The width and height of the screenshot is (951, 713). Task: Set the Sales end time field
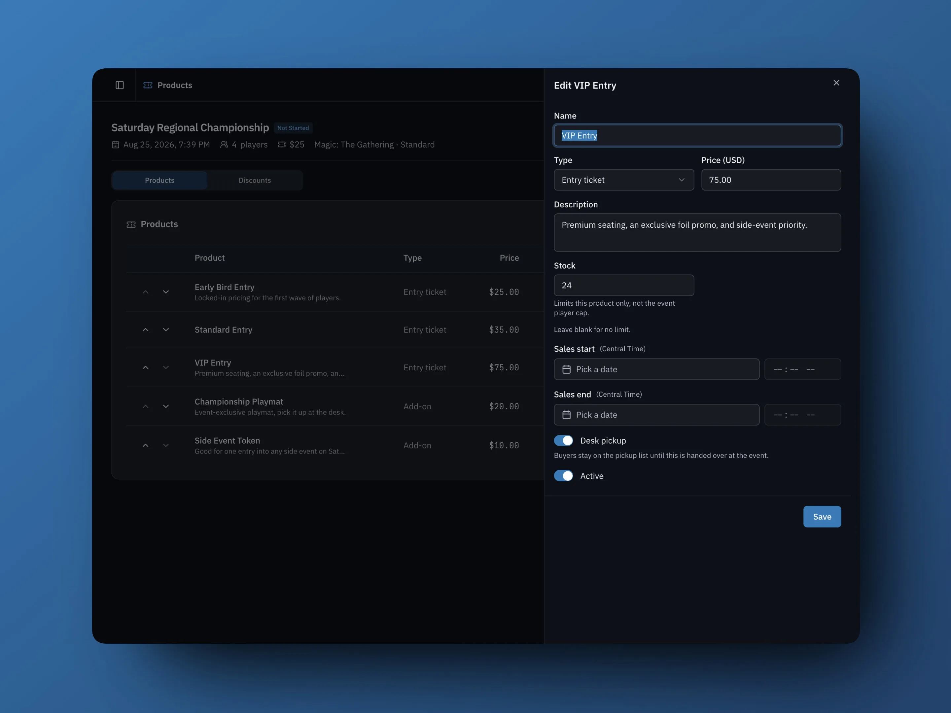click(802, 415)
